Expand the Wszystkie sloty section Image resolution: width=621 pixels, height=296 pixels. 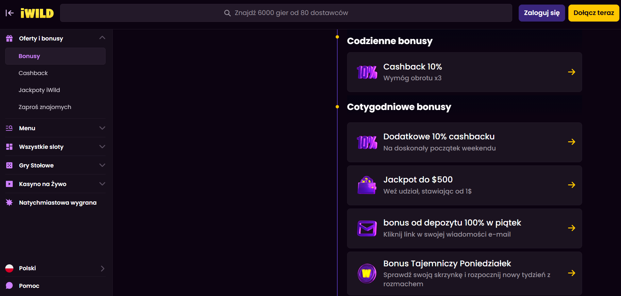[102, 147]
